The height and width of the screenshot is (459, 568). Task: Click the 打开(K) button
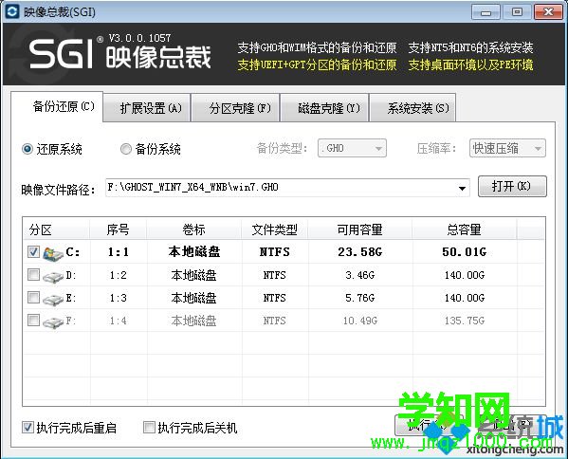pos(512,187)
